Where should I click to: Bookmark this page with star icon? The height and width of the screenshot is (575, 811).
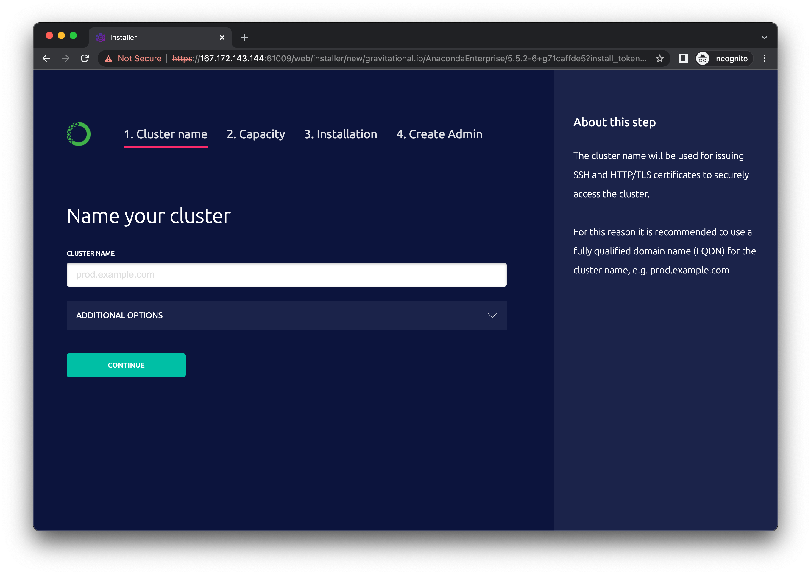pos(659,58)
